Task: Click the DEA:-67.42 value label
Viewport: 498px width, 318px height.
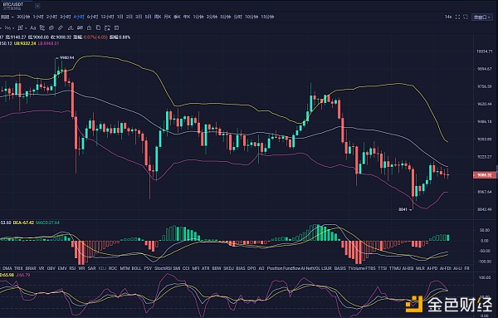Action: click(23, 223)
